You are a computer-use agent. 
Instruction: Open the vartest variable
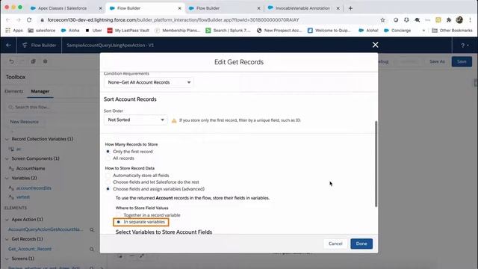(x=23, y=197)
